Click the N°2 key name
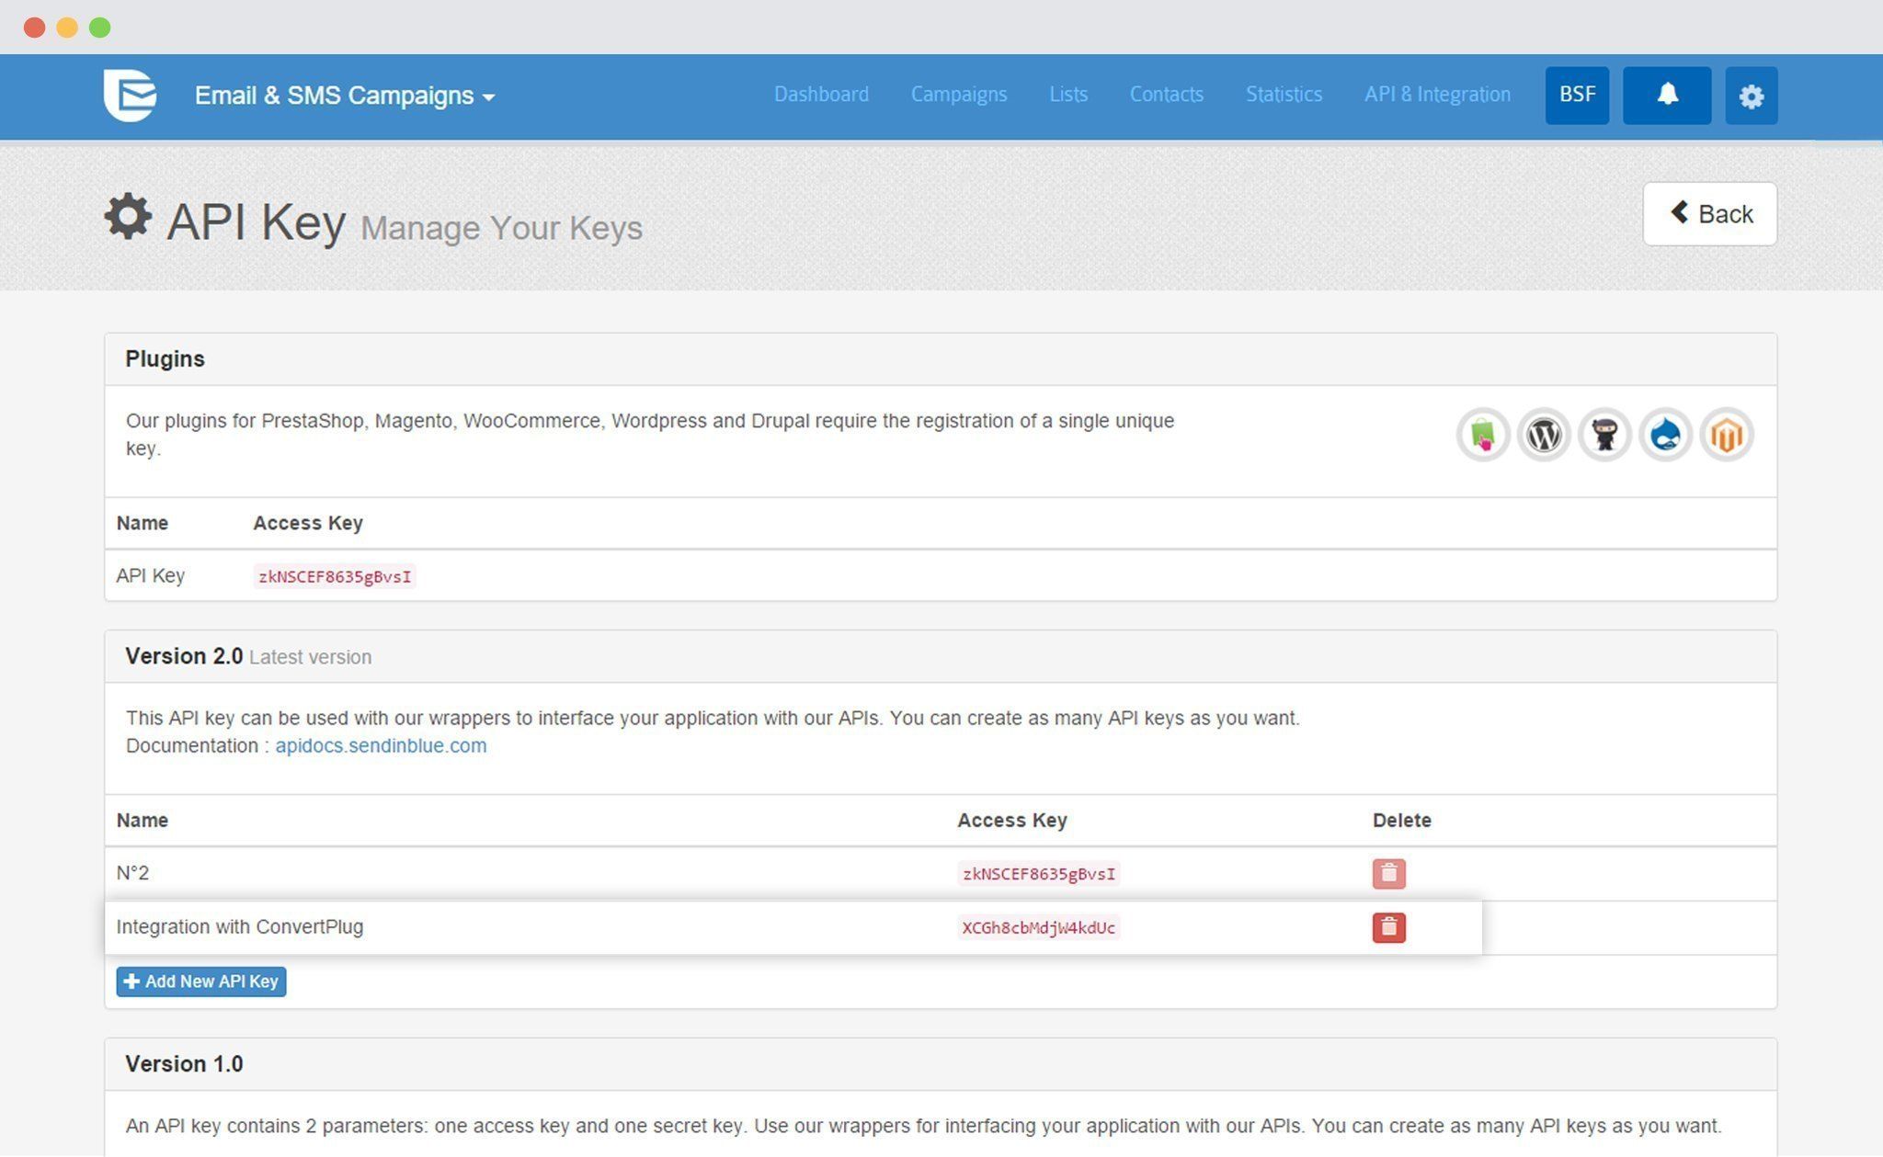Image resolution: width=1883 pixels, height=1157 pixels. [x=132, y=872]
